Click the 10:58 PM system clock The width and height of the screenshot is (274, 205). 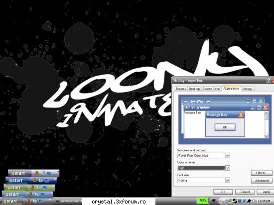click(264, 201)
